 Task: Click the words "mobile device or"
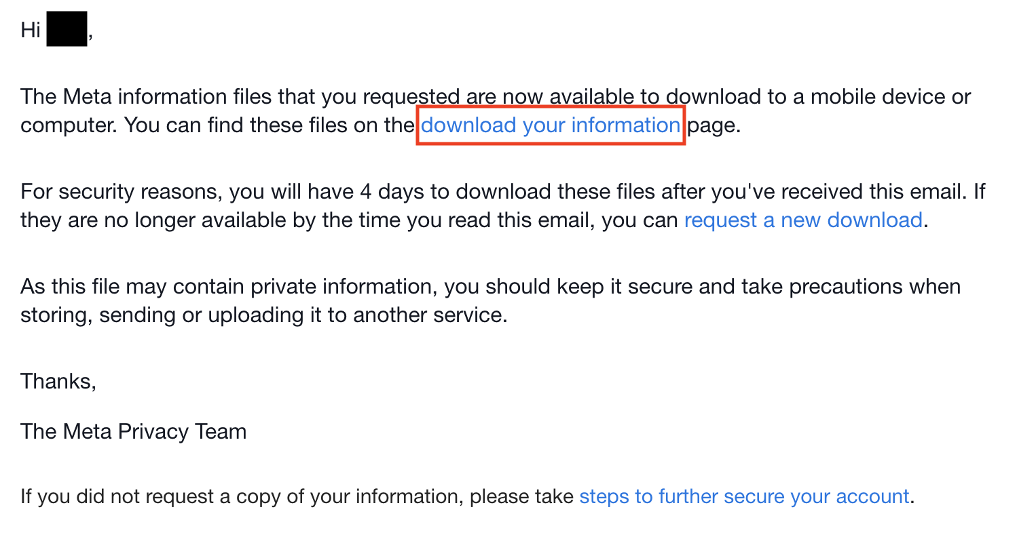point(890,97)
